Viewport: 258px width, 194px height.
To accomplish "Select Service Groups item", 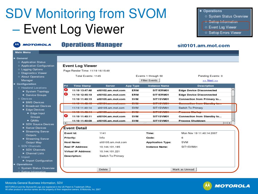I will pos(36,95).
